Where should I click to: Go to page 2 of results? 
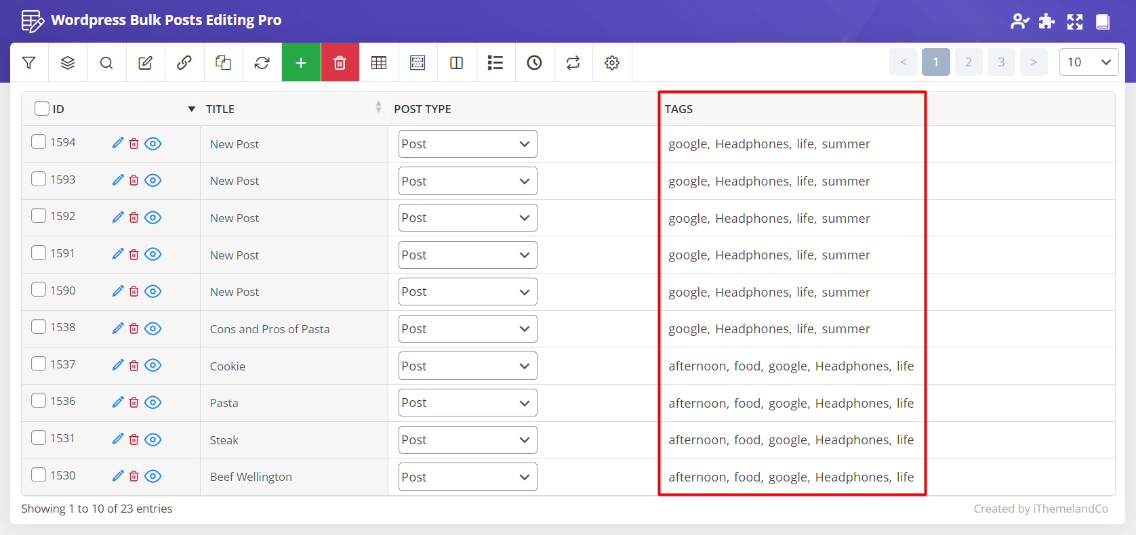(969, 62)
